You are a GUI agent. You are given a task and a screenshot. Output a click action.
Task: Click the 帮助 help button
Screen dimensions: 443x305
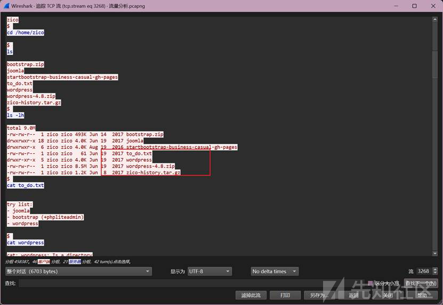pos(422,295)
